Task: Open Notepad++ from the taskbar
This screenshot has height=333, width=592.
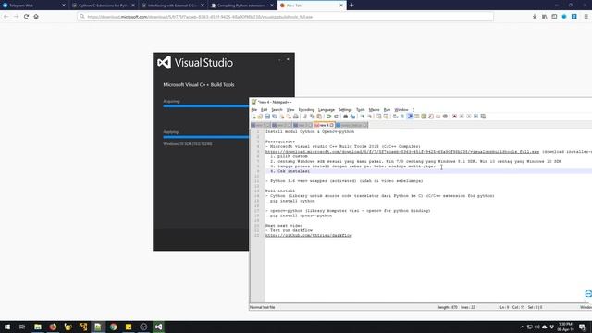Action: [98, 327]
